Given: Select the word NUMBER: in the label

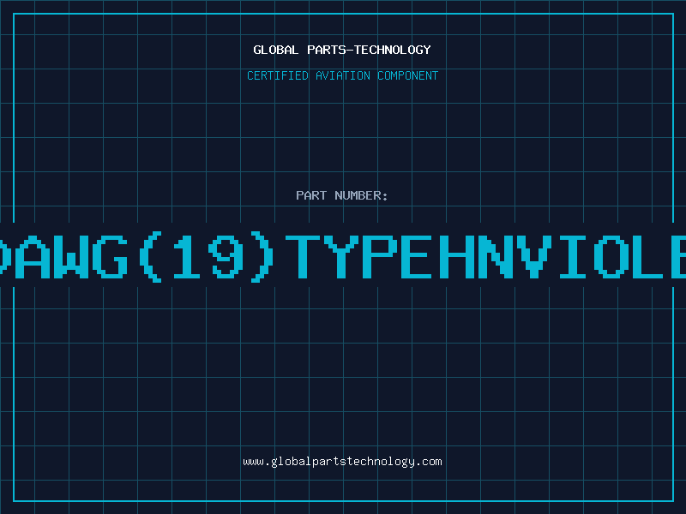Looking at the screenshot, I should [361, 195].
